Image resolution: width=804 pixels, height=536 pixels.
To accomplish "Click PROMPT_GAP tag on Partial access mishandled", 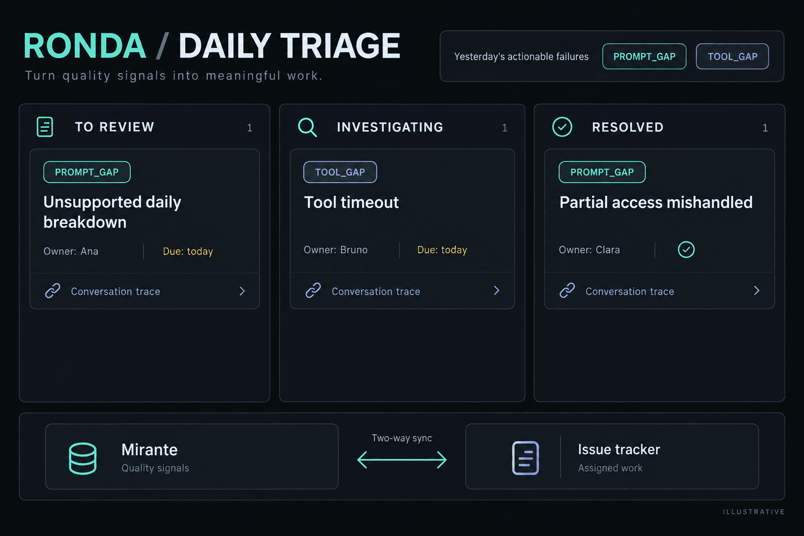I will pos(602,172).
